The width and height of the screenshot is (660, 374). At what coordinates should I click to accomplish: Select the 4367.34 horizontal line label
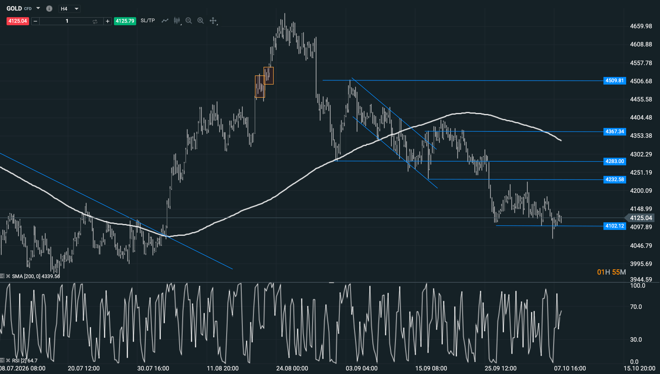tap(615, 131)
